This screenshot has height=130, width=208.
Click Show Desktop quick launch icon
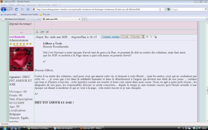[x=12, y=128]
